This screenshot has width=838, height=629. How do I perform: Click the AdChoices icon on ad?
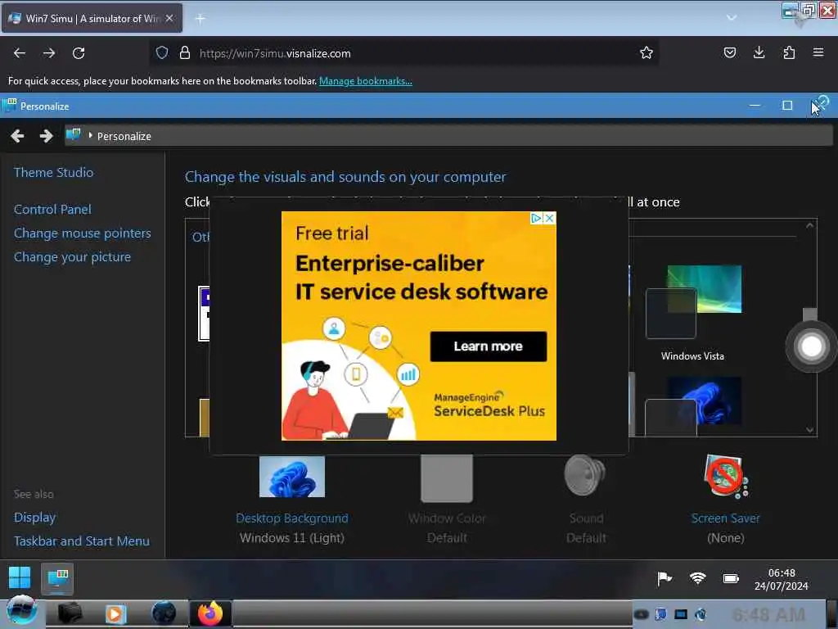pos(536,218)
